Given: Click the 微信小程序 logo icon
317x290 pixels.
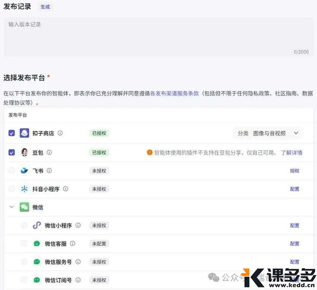Looking at the screenshot, I should click(36, 225).
